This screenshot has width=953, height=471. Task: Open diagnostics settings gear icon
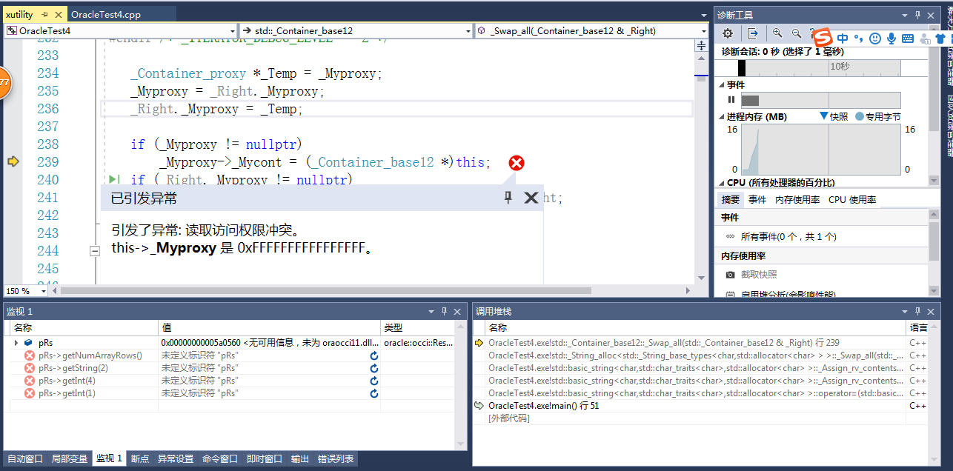[x=728, y=33]
